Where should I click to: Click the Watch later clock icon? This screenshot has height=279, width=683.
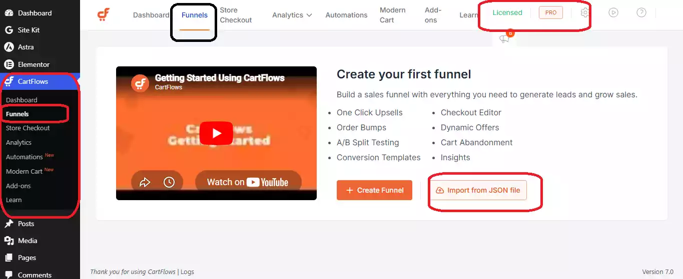coord(169,183)
